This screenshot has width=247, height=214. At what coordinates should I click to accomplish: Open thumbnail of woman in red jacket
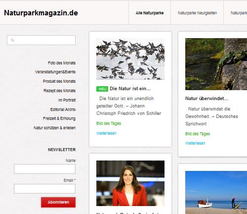pyautogui.click(x=130, y=183)
